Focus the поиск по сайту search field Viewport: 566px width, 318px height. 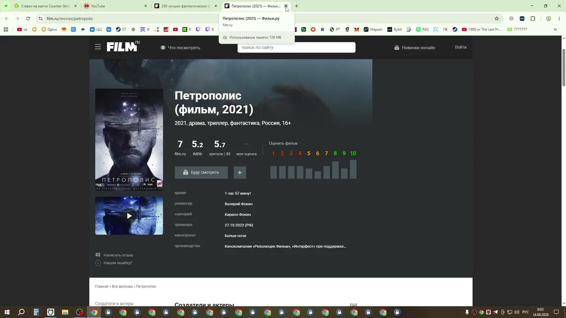296,47
